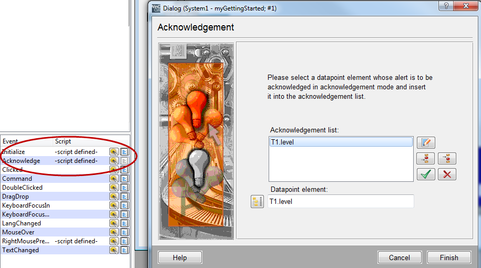
Task: Click the right insert icon above the red X
Action: click(447, 159)
